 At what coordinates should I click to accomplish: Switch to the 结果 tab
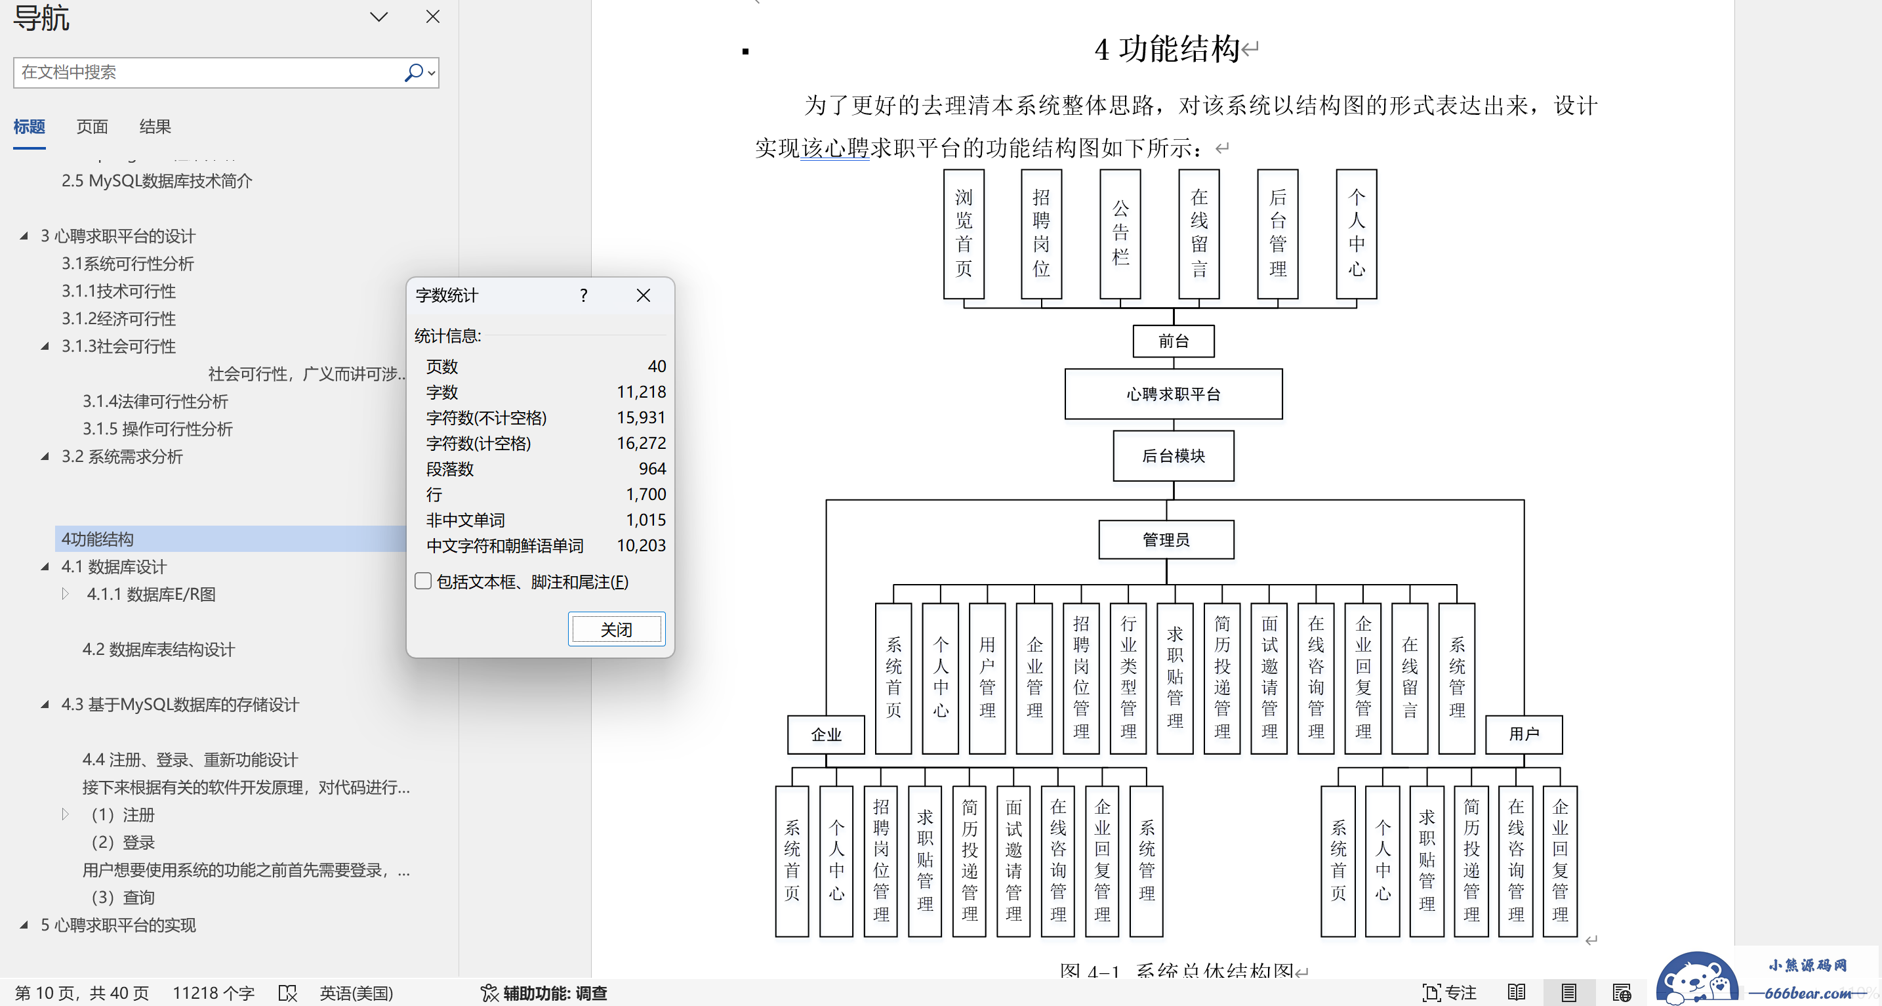pyautogui.click(x=155, y=127)
